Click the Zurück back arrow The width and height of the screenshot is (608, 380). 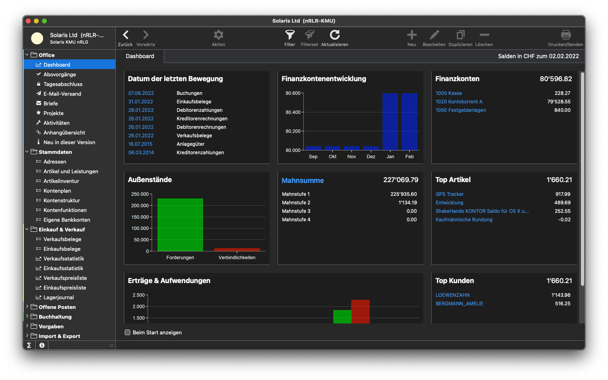click(125, 35)
